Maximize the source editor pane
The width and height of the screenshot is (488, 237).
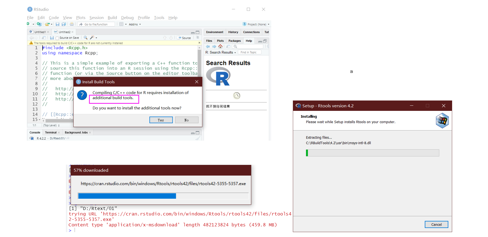click(x=197, y=32)
